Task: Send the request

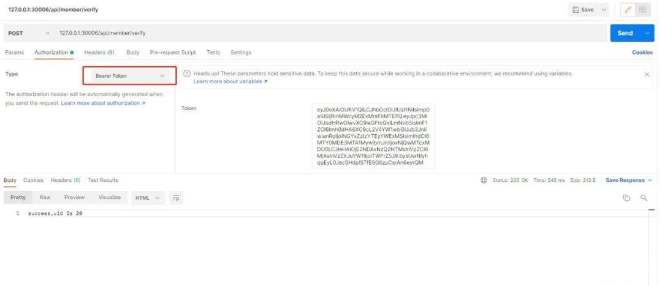Action: click(x=625, y=33)
